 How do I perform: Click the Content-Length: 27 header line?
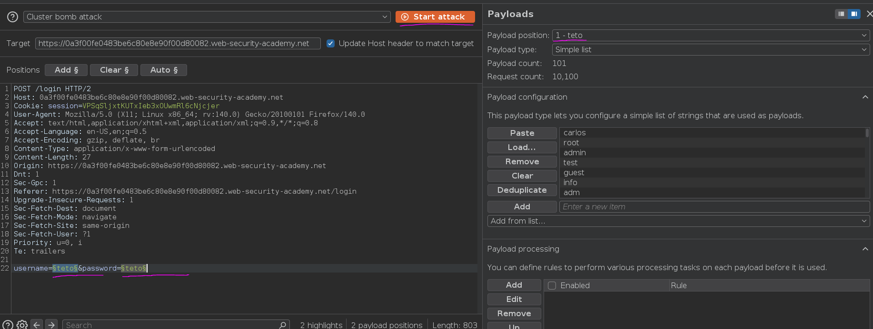coord(52,158)
